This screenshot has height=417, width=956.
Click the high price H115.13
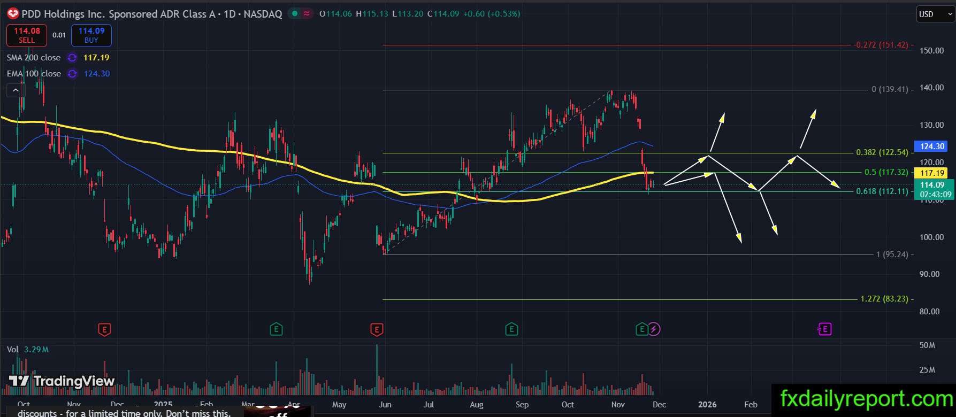click(372, 14)
